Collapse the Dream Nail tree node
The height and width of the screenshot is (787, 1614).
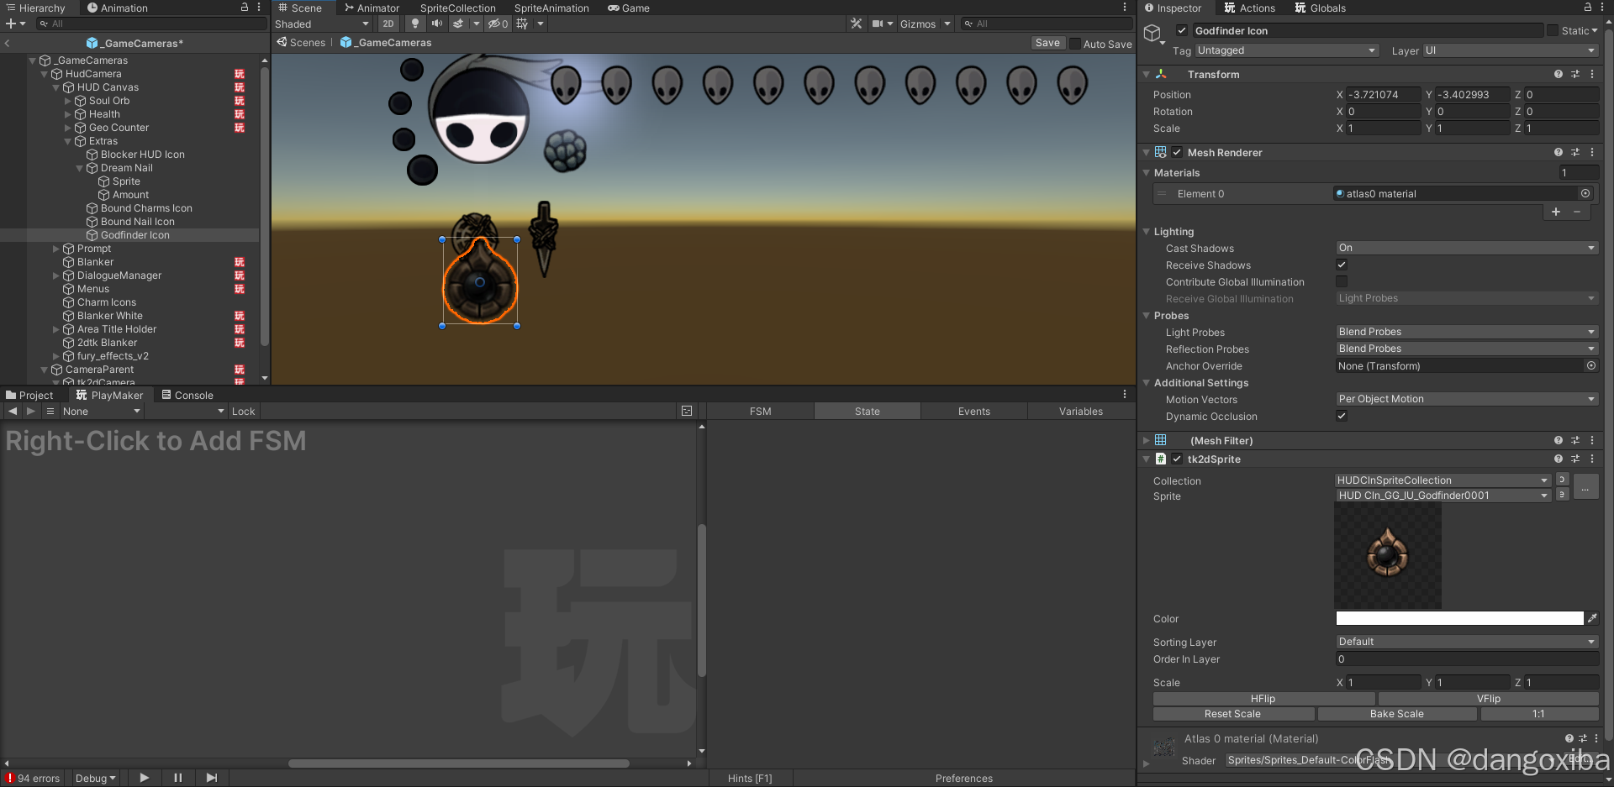coord(80,168)
